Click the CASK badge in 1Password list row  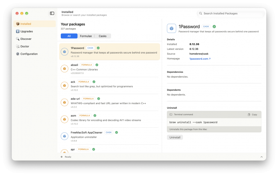(90, 48)
